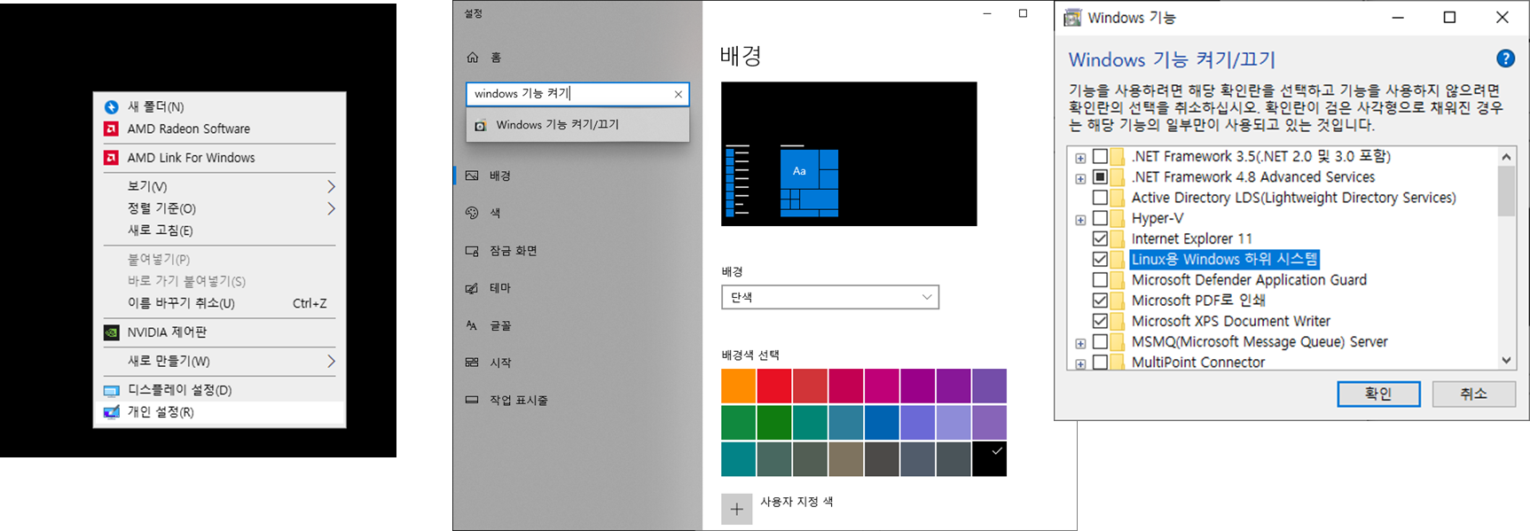Click the NVIDIA 제어판 icon in context menu
This screenshot has width=1530, height=531.
pyautogui.click(x=112, y=332)
